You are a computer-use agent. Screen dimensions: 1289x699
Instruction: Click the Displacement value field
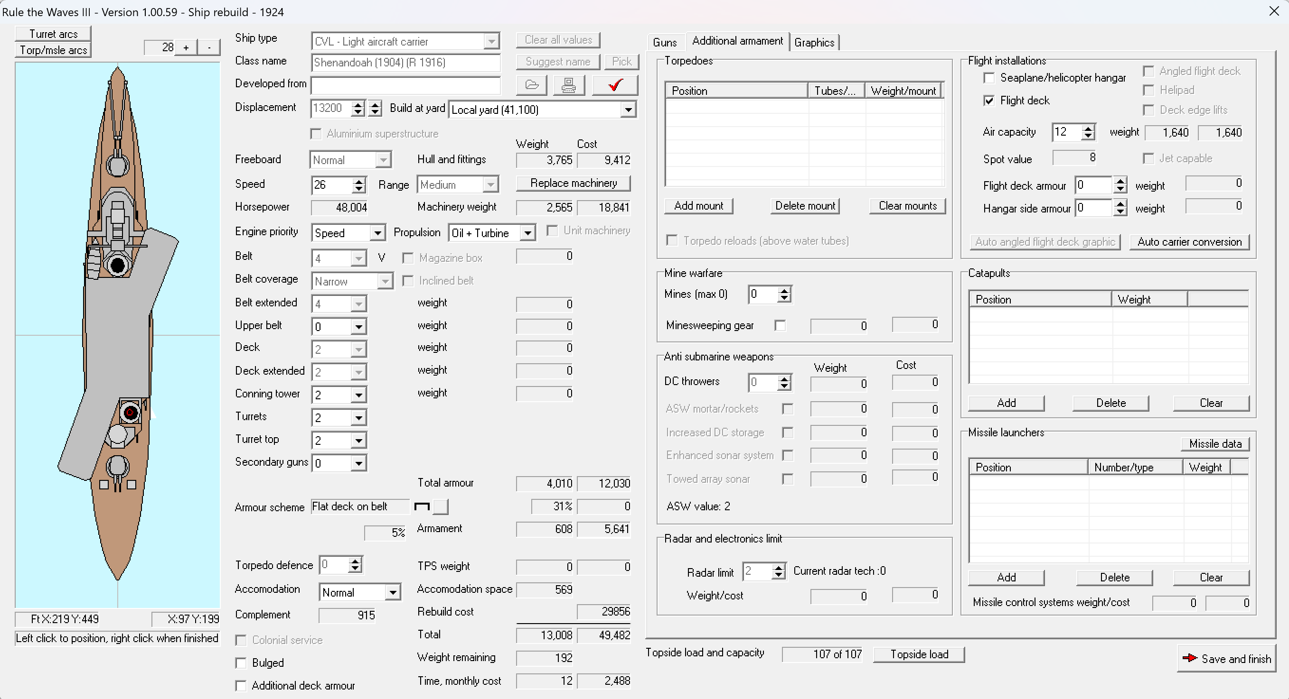click(331, 108)
